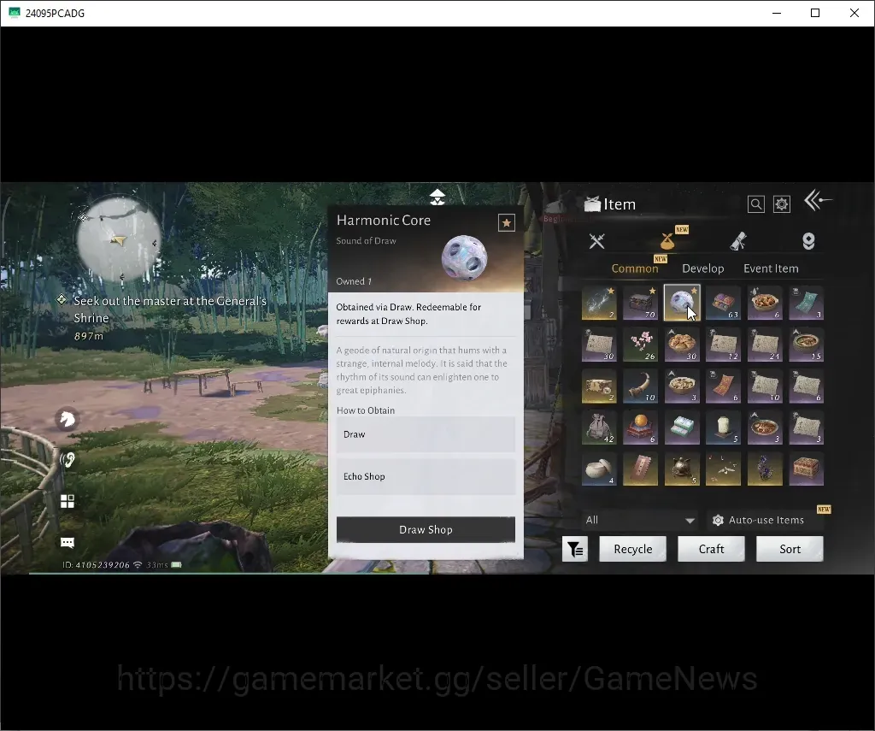875x731 pixels.
Task: Click the Sort button
Action: pyautogui.click(x=790, y=549)
